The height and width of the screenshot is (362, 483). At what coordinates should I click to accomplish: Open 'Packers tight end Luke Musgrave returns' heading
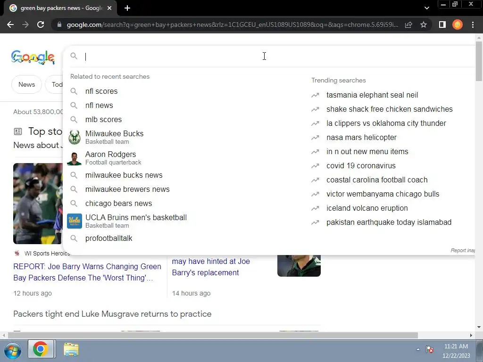coord(112,314)
